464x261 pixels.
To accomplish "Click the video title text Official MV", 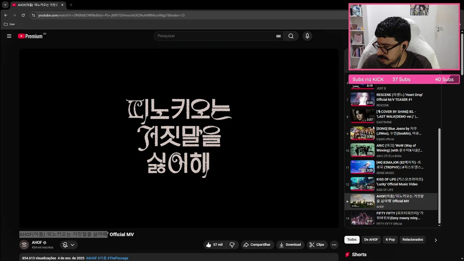I will click(x=122, y=235).
